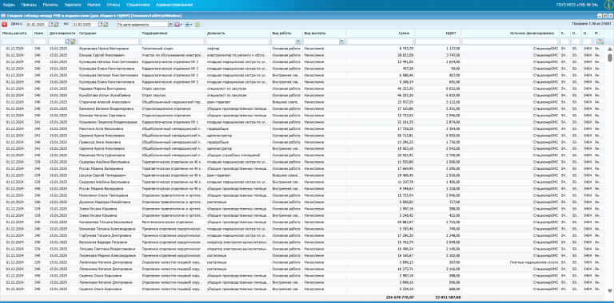This screenshot has height=303, width=614.
Task: Click the down arrow of the vertical scrollbar
Action: coord(610,290)
